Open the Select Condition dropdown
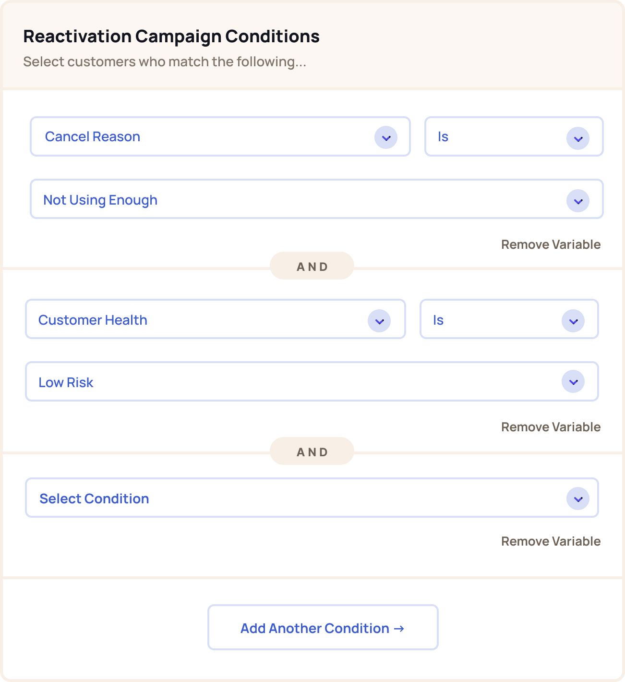Screen dimensions: 625x682 tap(312, 498)
